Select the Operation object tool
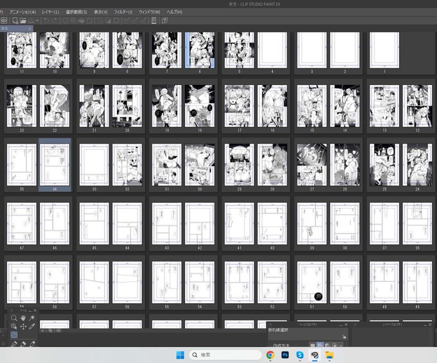437x363 pixels. pos(14,326)
